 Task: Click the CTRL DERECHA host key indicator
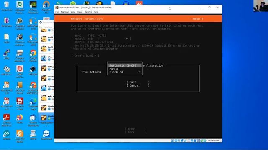coord(213,140)
